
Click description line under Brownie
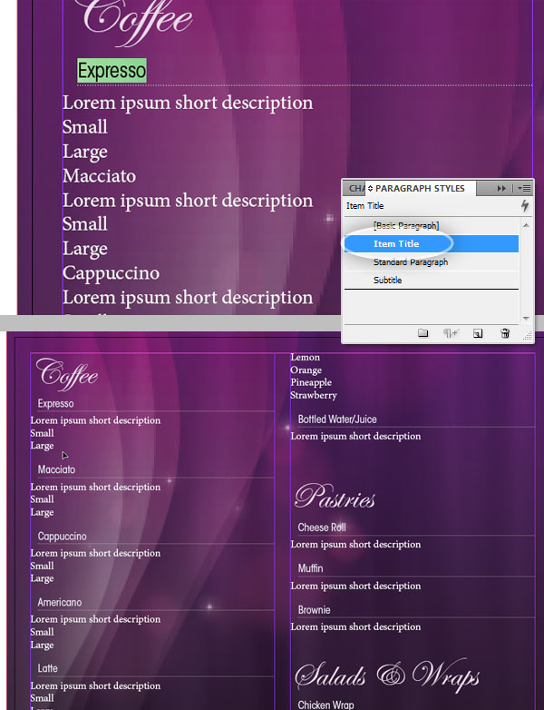[x=355, y=626]
